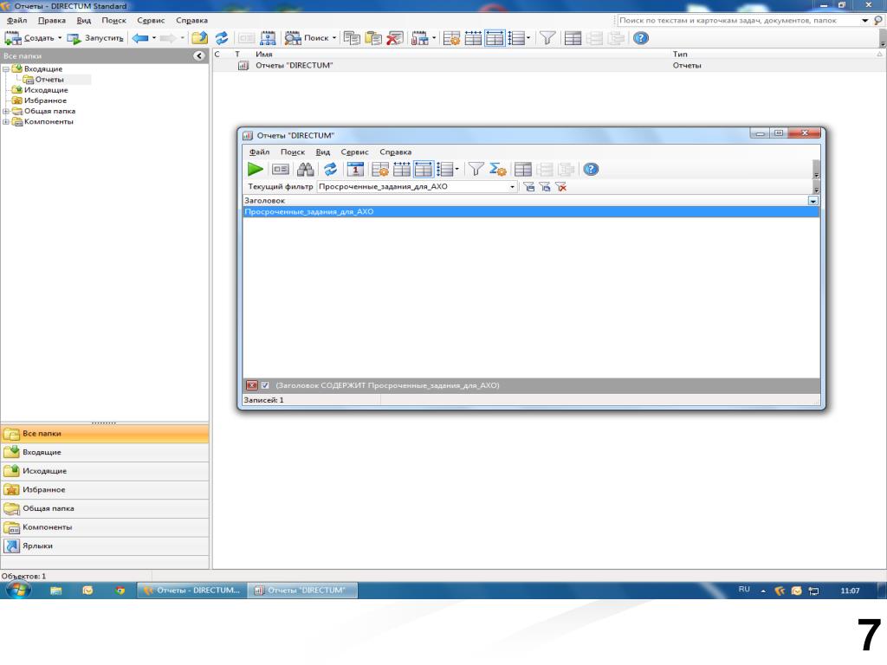This screenshot has height=665, width=887.
Task: Open table settings gear icon in Reports window
Action: 380,169
